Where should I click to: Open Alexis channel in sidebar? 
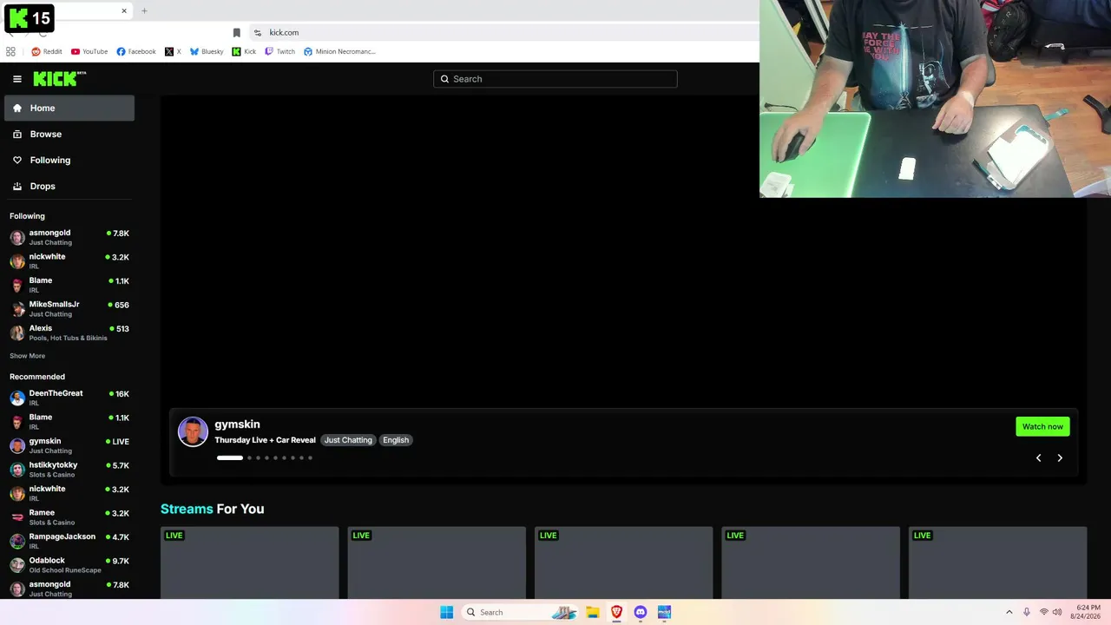69,332
